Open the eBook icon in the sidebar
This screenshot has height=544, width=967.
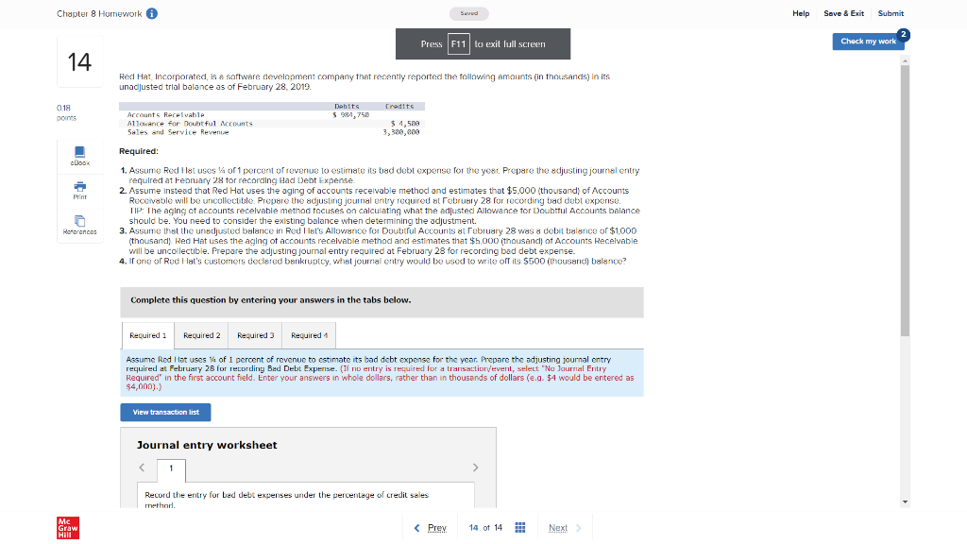(79, 156)
